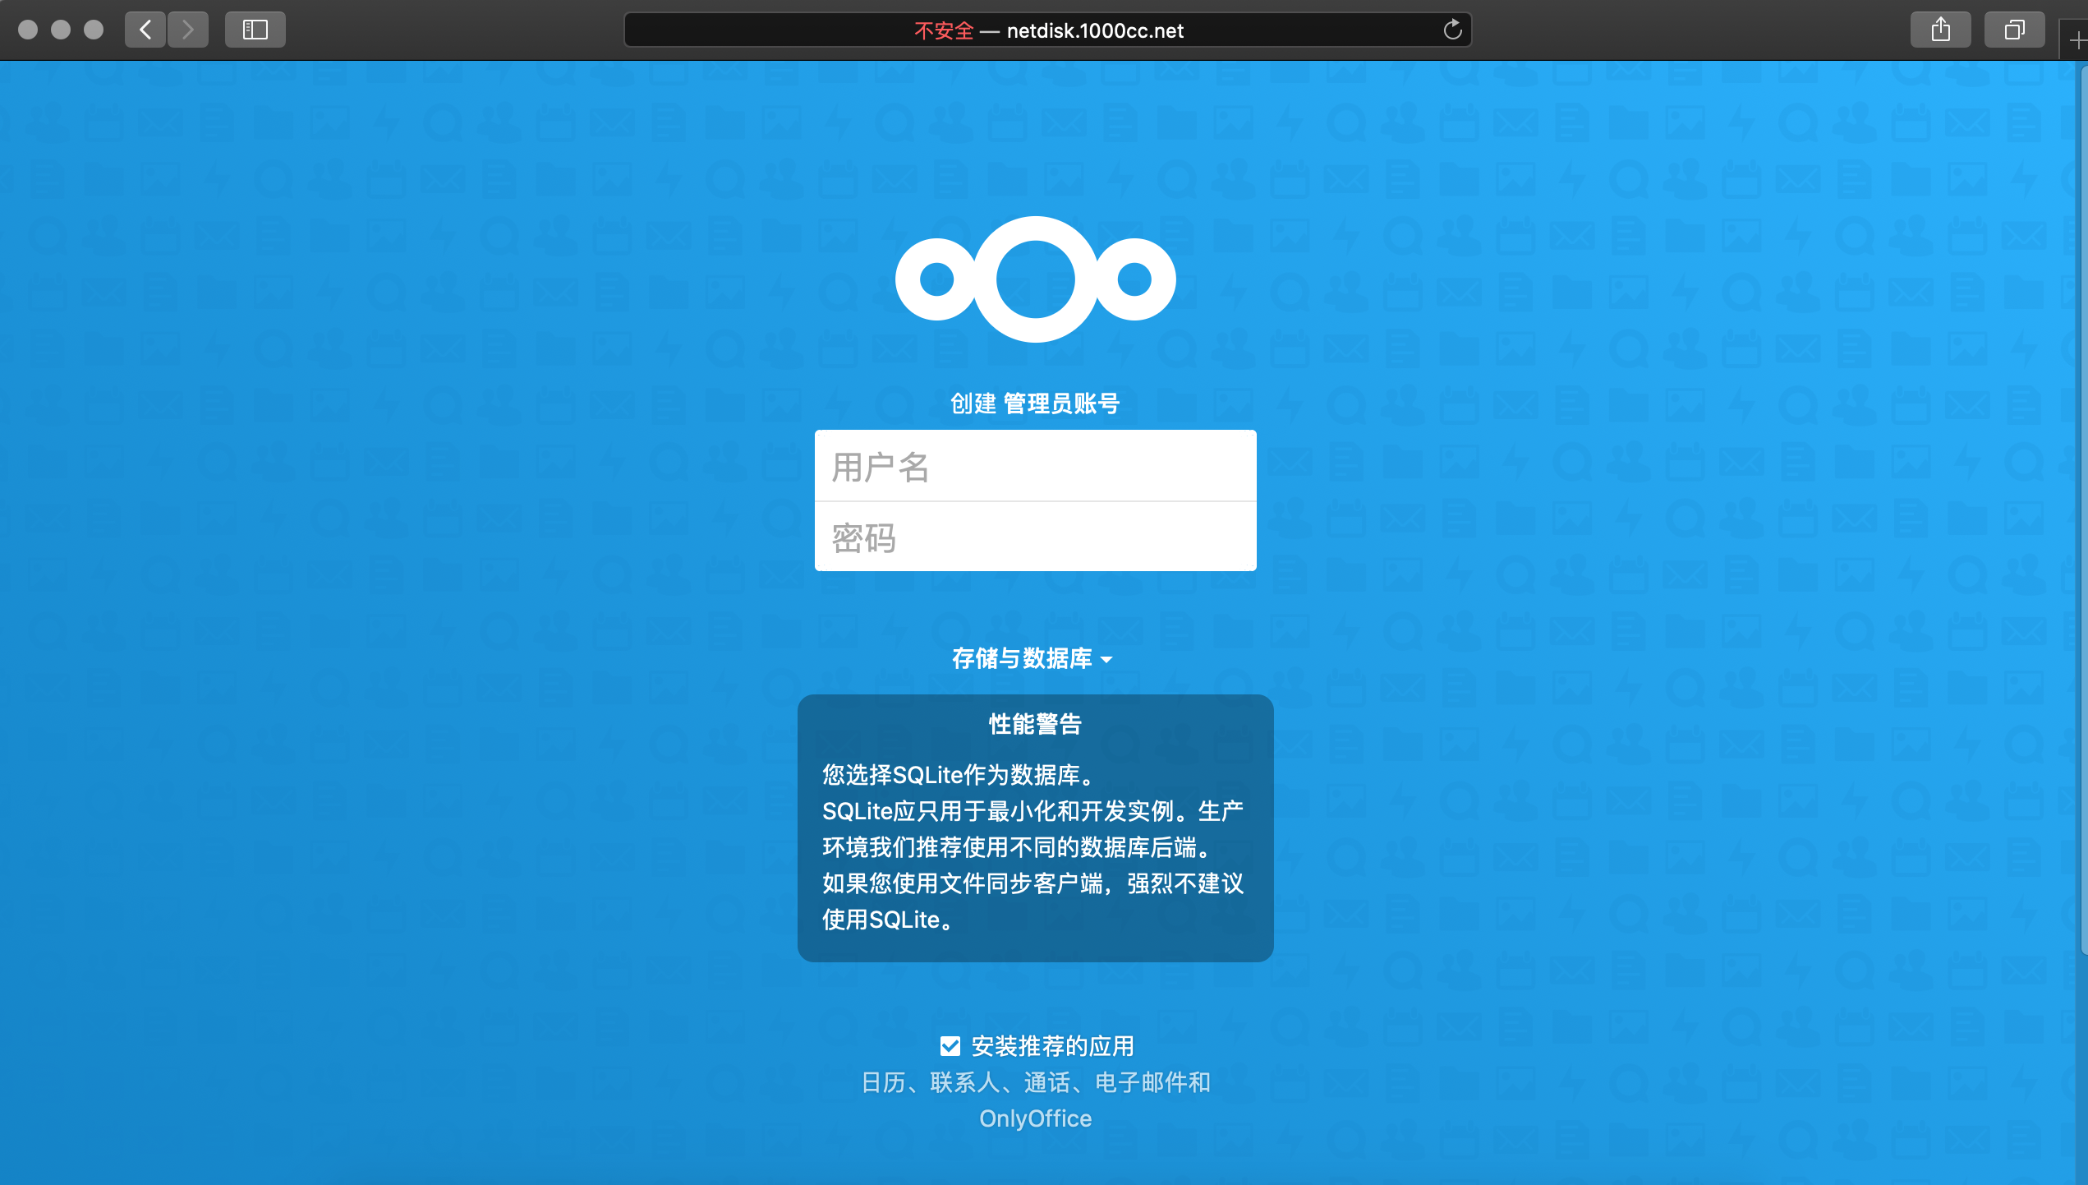2088x1185 pixels.
Task: Click the OnlyOffice text
Action: click(x=1035, y=1118)
